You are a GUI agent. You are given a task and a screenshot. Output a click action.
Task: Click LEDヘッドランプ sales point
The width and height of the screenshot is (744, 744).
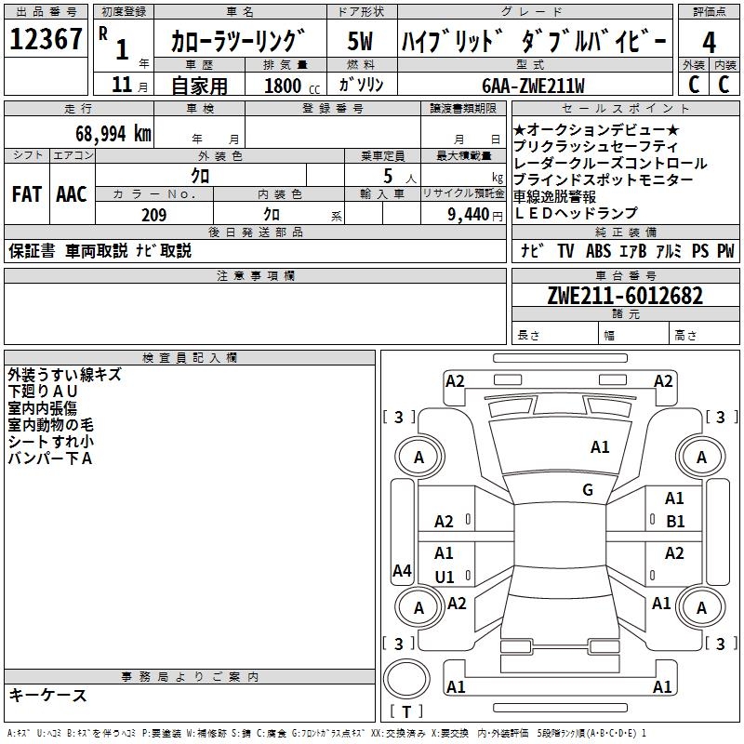576,213
